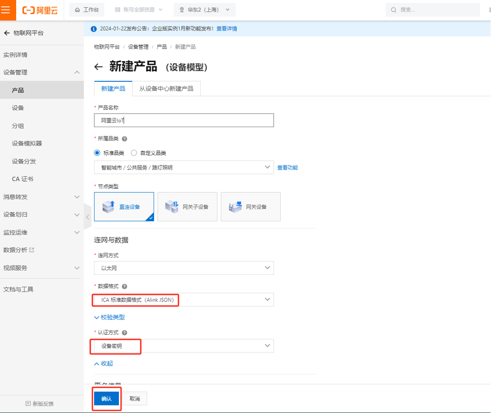
Task: Choose the 网关设备 node type
Action: (250, 207)
